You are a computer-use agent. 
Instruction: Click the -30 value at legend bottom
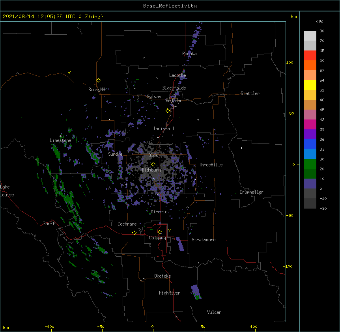coord(323,208)
